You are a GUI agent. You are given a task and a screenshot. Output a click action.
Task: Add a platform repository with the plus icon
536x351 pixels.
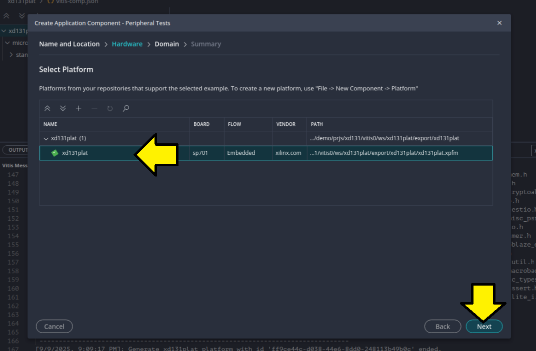[x=78, y=108]
